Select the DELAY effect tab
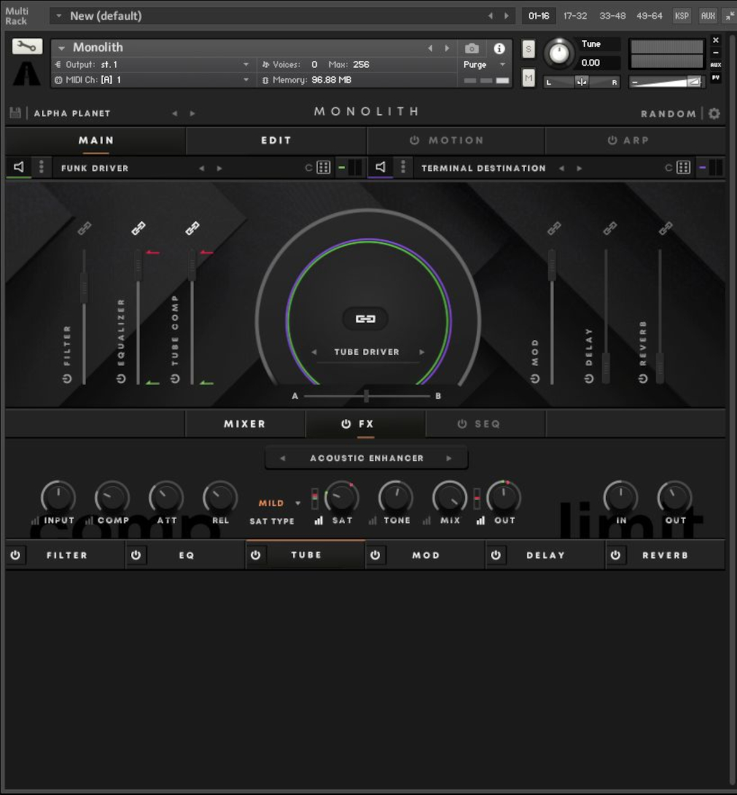This screenshot has width=737, height=795. (x=545, y=555)
